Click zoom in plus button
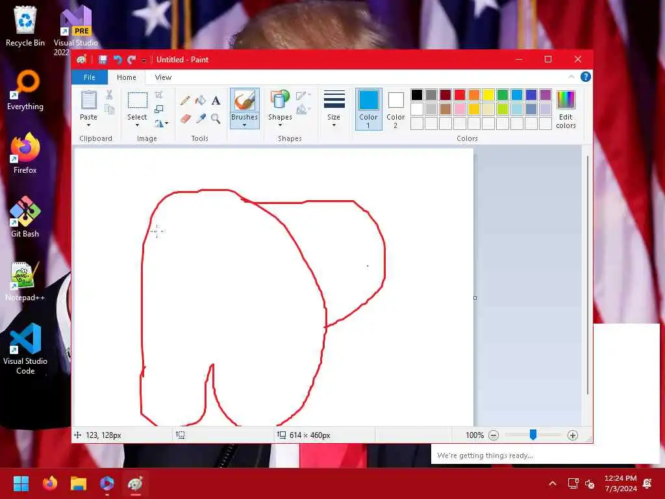The width and height of the screenshot is (665, 499). coord(573,435)
